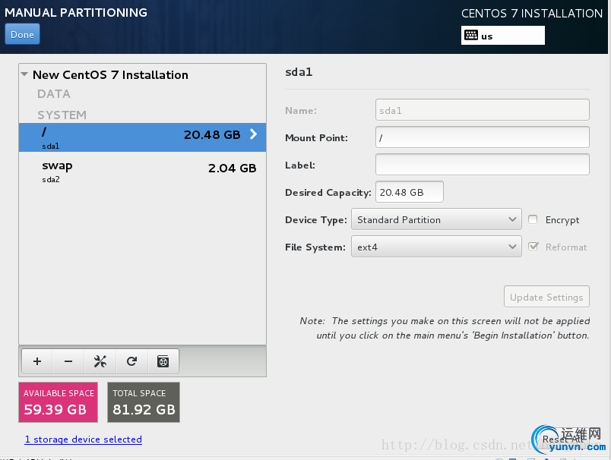Click the MANUAL PARTITIONING title

point(76,12)
